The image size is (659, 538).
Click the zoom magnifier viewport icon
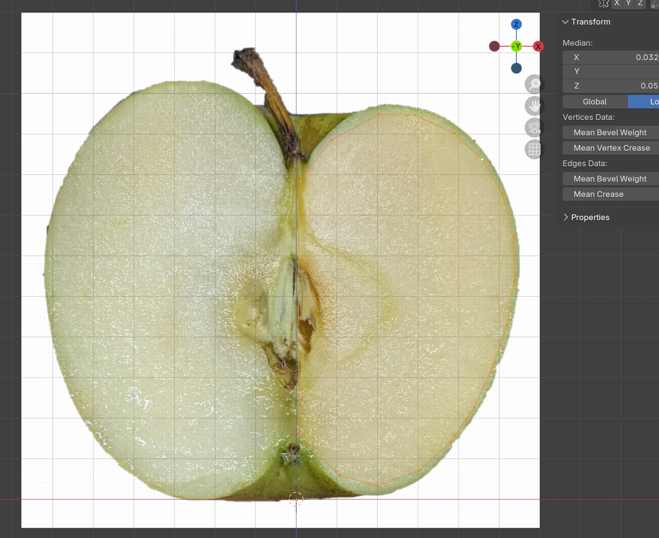tap(534, 84)
